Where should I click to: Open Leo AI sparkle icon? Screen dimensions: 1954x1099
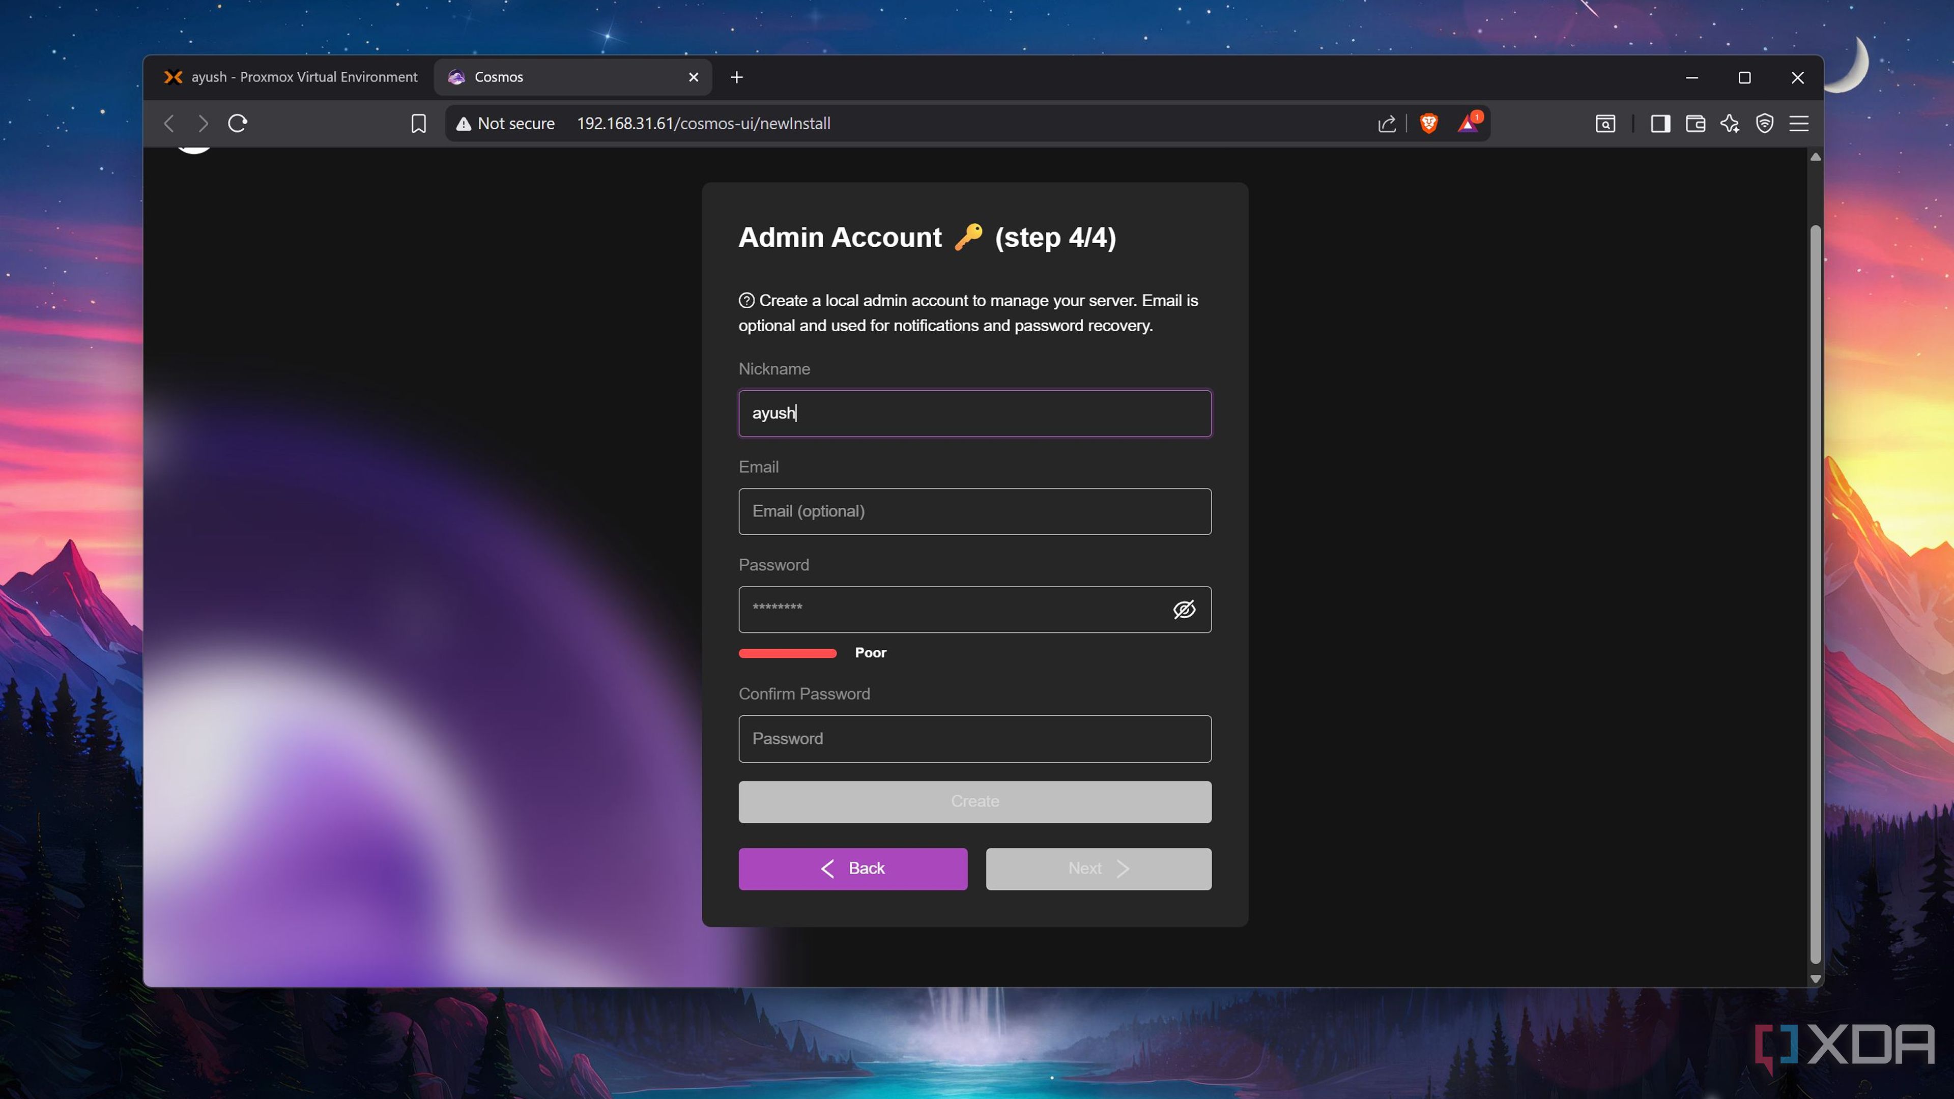click(1730, 124)
